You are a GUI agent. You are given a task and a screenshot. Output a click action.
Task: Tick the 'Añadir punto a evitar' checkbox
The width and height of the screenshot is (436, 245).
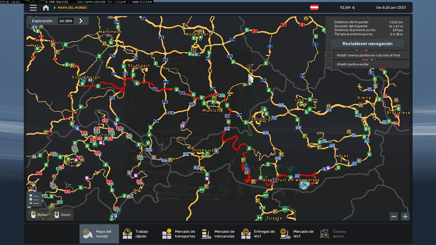[x=329, y=64]
